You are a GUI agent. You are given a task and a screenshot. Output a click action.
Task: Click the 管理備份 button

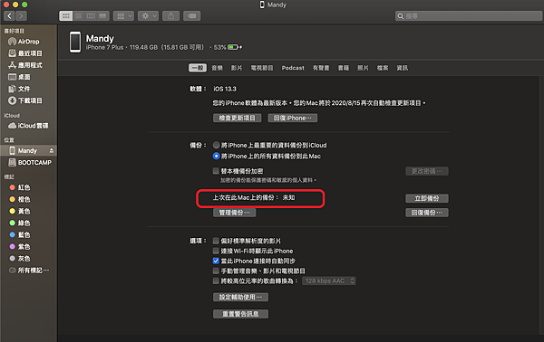click(x=234, y=213)
